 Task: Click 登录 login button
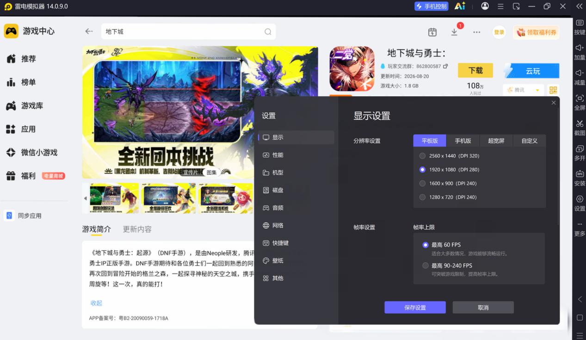[x=499, y=32]
